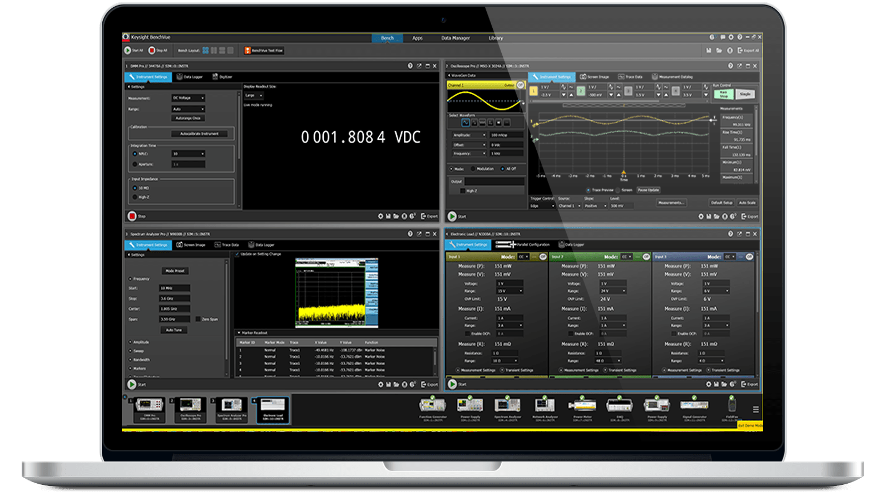Check the WaveGen High-Z checkbox

point(463,191)
